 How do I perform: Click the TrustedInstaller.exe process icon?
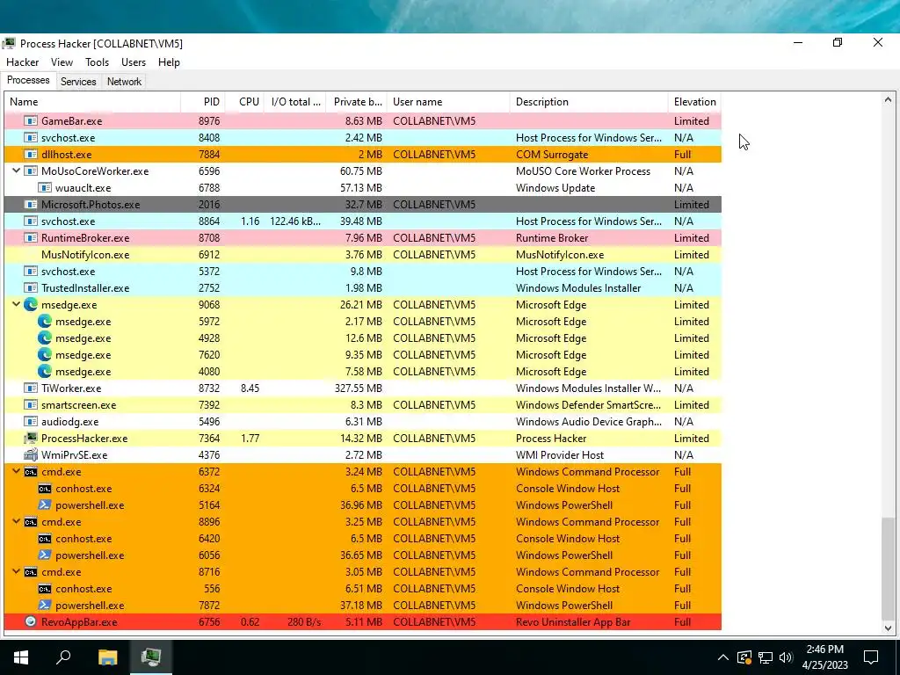pos(31,288)
